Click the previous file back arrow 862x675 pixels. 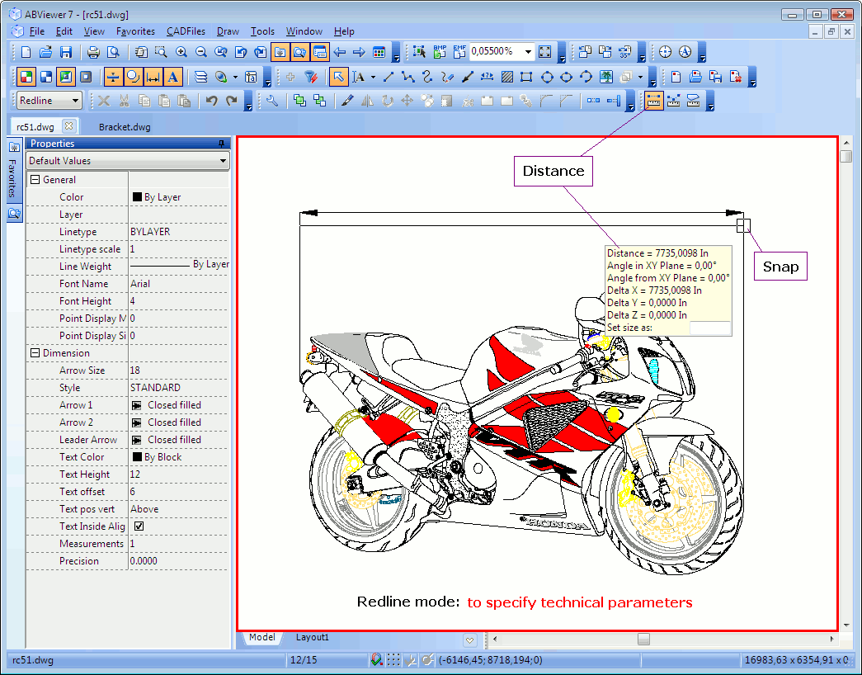(339, 52)
